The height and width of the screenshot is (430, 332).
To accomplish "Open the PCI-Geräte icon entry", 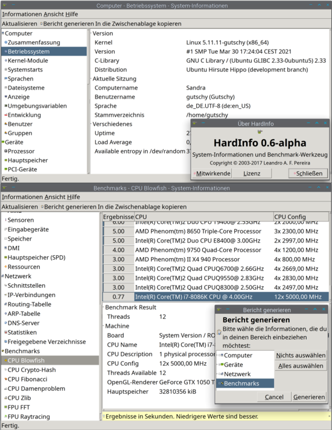I will tap(6, 169).
